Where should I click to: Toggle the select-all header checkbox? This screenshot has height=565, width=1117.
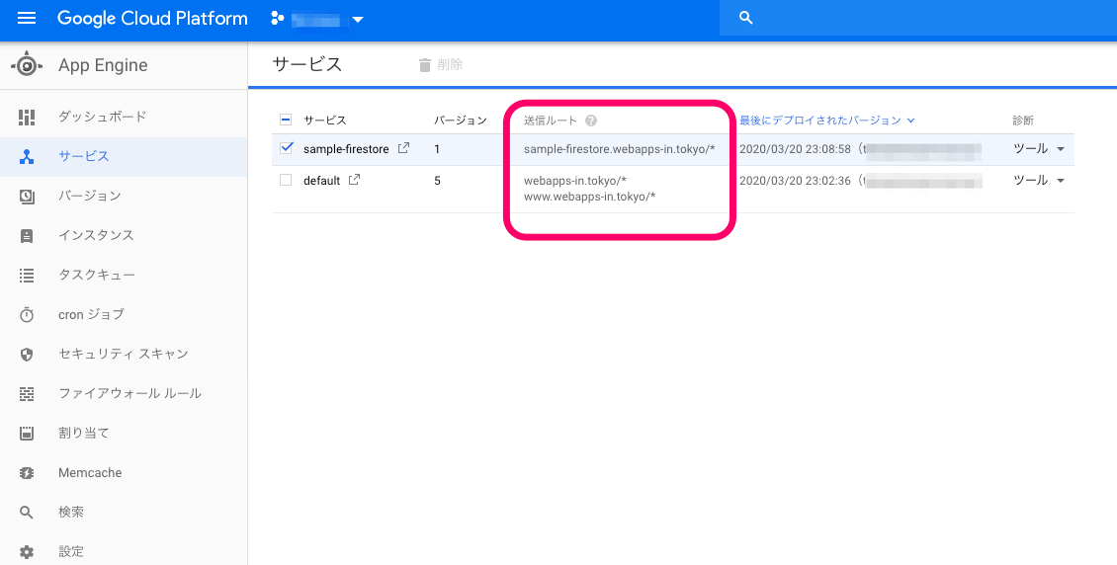(286, 120)
